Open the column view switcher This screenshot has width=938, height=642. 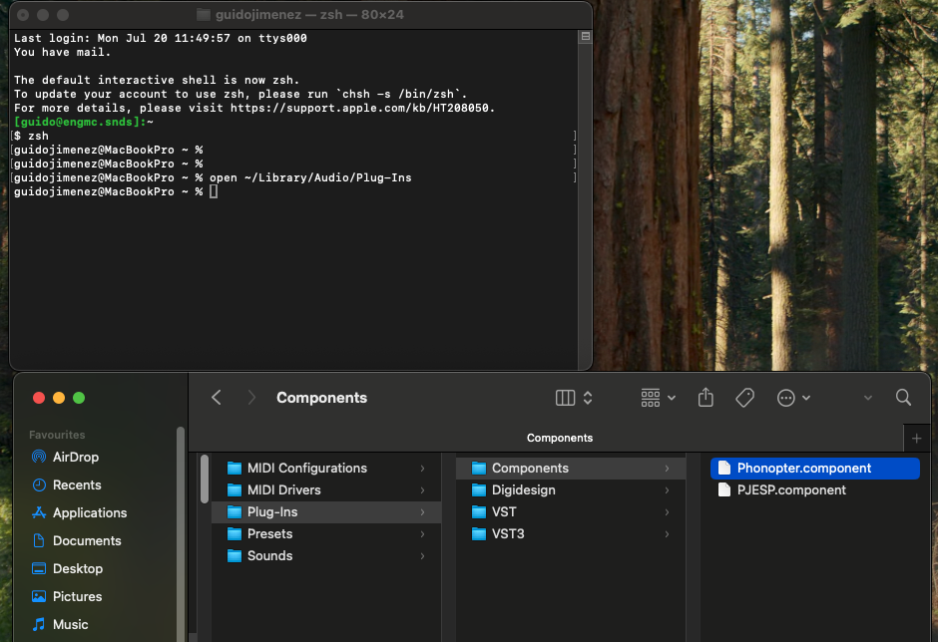(x=574, y=398)
